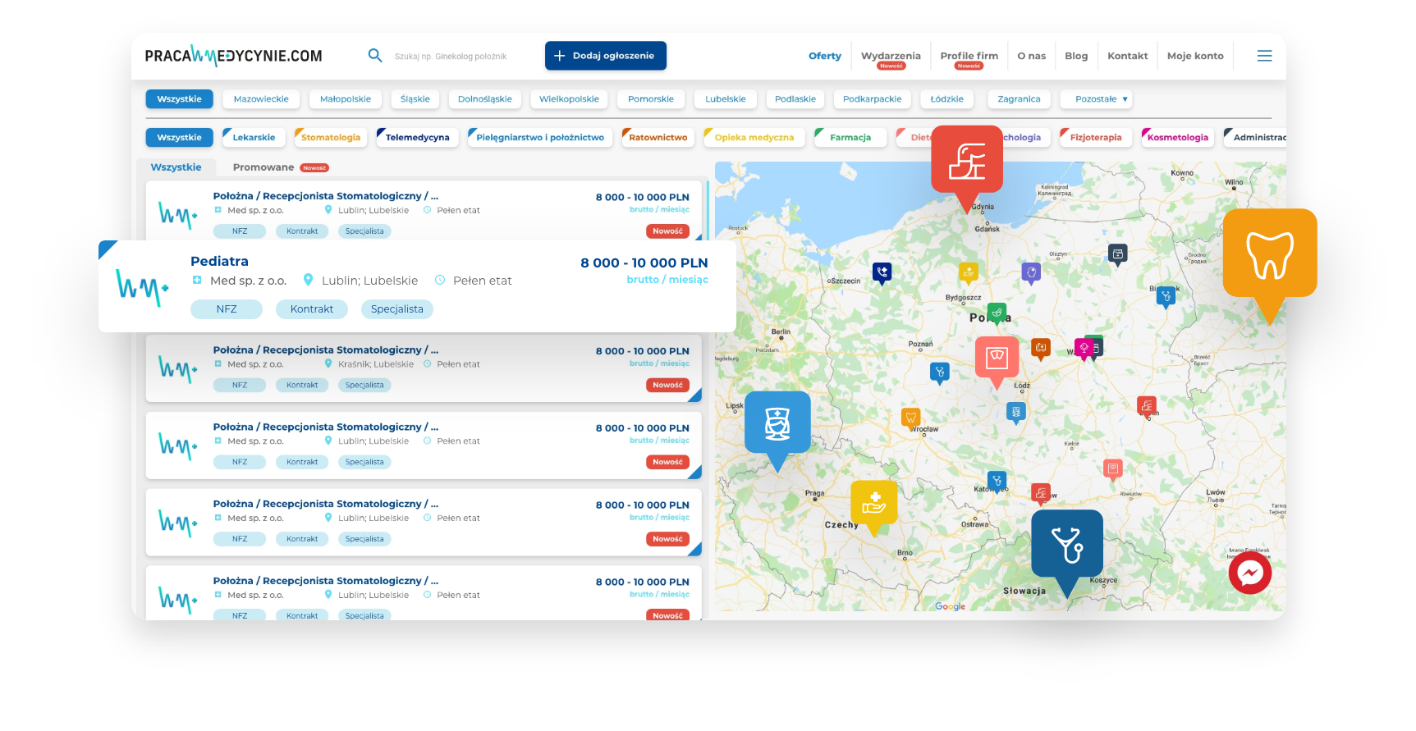Filter by Wielkopolskie region

[x=569, y=99]
